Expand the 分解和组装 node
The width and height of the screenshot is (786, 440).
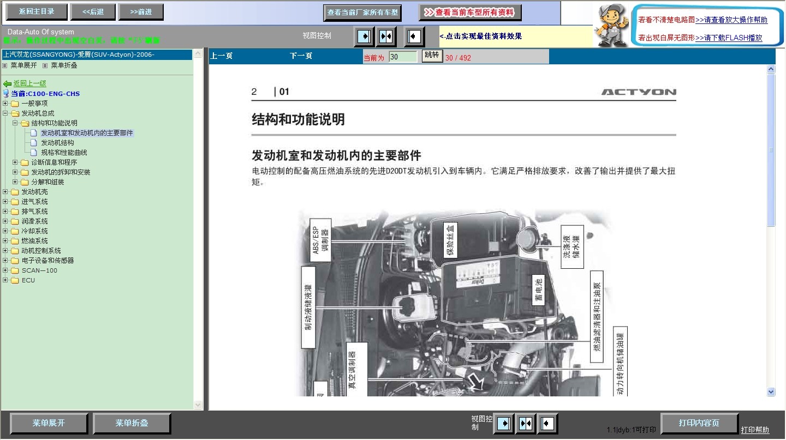(15, 182)
